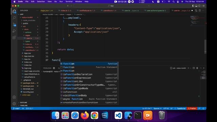This screenshot has height=122, width=217.
Task: Open the Accounts menu icon
Action: coord(14,97)
